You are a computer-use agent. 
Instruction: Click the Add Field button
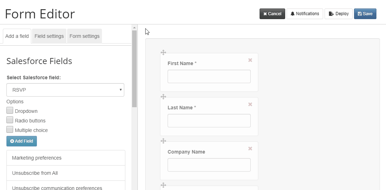pos(22,141)
